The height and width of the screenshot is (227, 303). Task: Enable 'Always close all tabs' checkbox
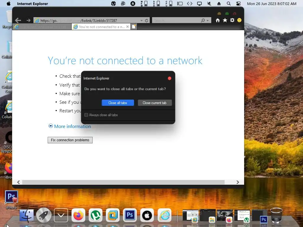tap(86, 115)
